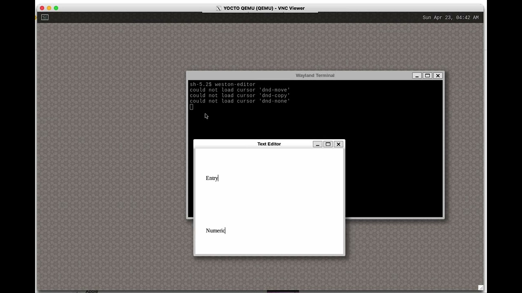This screenshot has width=522, height=293.
Task: Click the terminal cursor block
Action: pyautogui.click(x=191, y=107)
